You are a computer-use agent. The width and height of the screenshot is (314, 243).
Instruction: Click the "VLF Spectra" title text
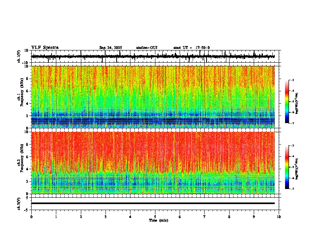click(x=45, y=48)
